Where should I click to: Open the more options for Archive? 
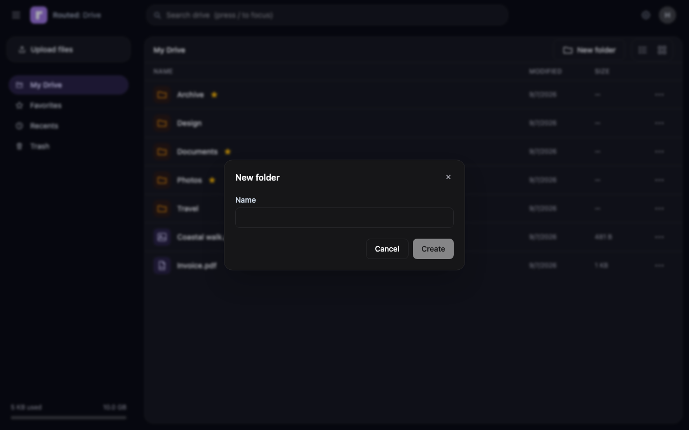click(659, 95)
